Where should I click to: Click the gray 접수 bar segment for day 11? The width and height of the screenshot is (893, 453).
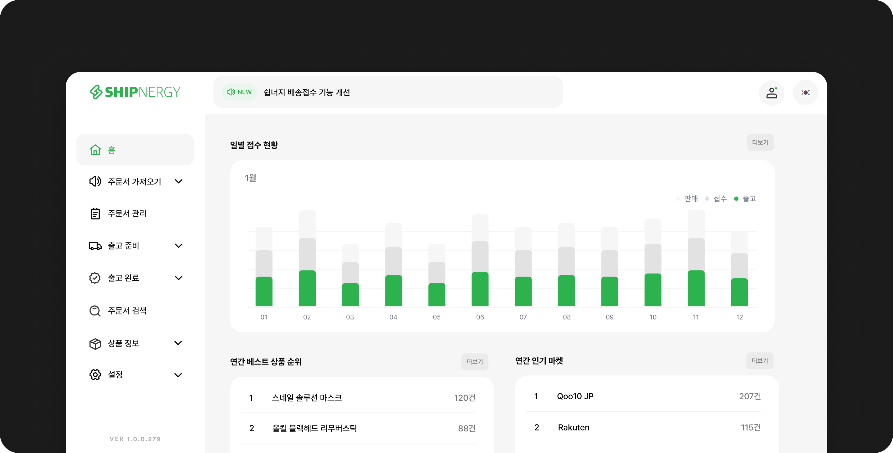[696, 254]
